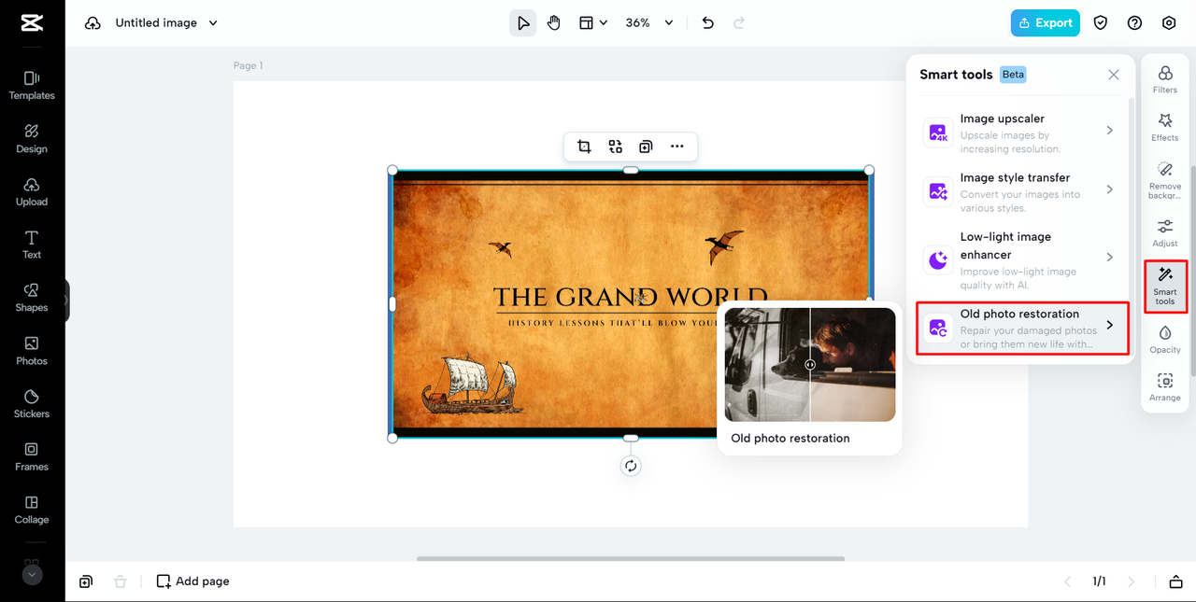Viewport: 1196px width, 602px height.
Task: Click the horizontal canvas scrollbar
Action: (x=631, y=559)
